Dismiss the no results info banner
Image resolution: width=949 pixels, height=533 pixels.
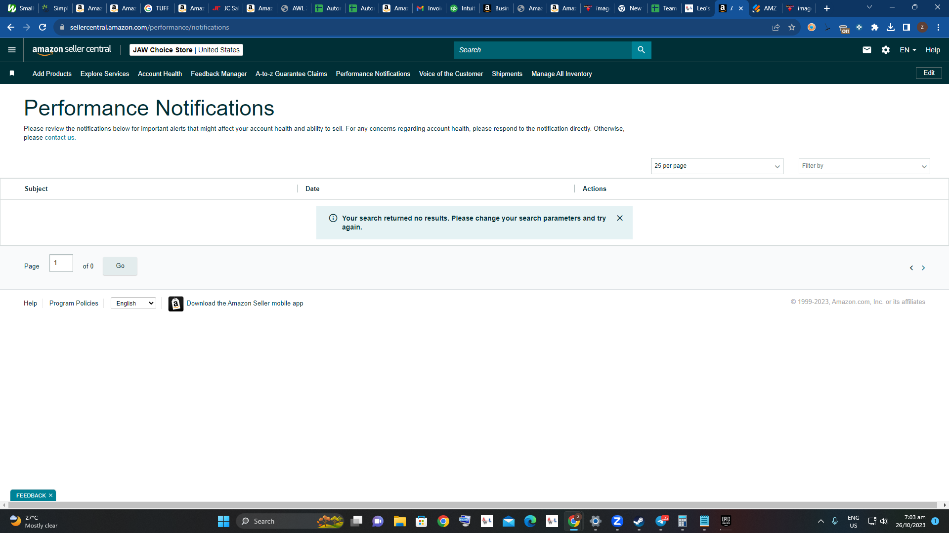tap(620, 218)
